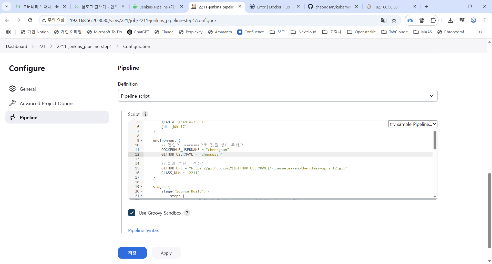The height and width of the screenshot is (264, 492).
Task: Open the browser profile avatar icon
Action: [x=473, y=20]
